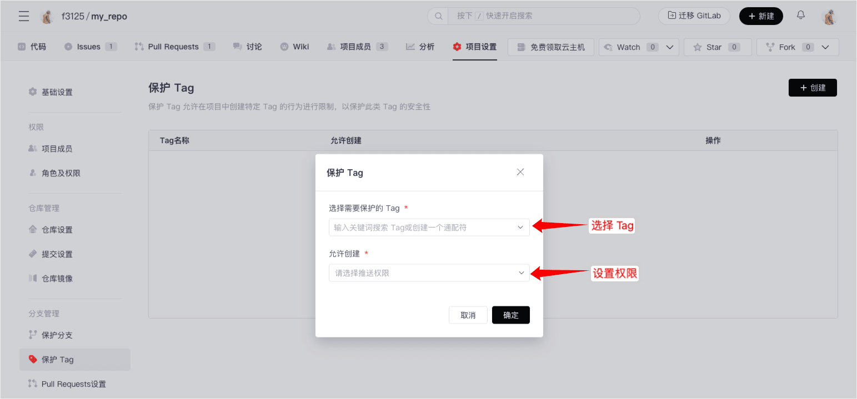Switch to the Pull Requests tab
This screenshot has height=399, width=857.
pyautogui.click(x=174, y=47)
